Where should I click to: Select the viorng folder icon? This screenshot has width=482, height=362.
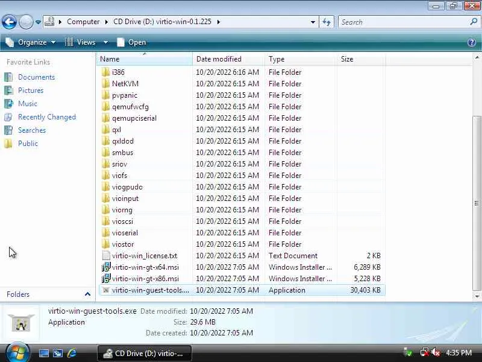pyautogui.click(x=106, y=209)
